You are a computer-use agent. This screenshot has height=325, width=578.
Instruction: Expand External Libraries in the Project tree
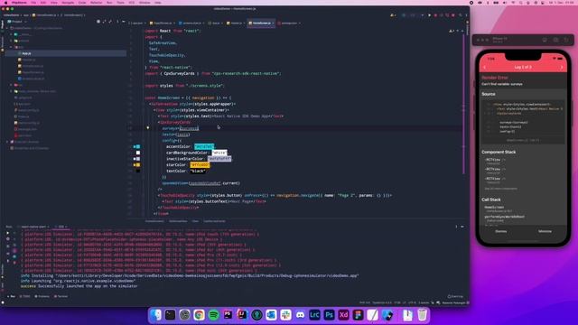pos(7,142)
